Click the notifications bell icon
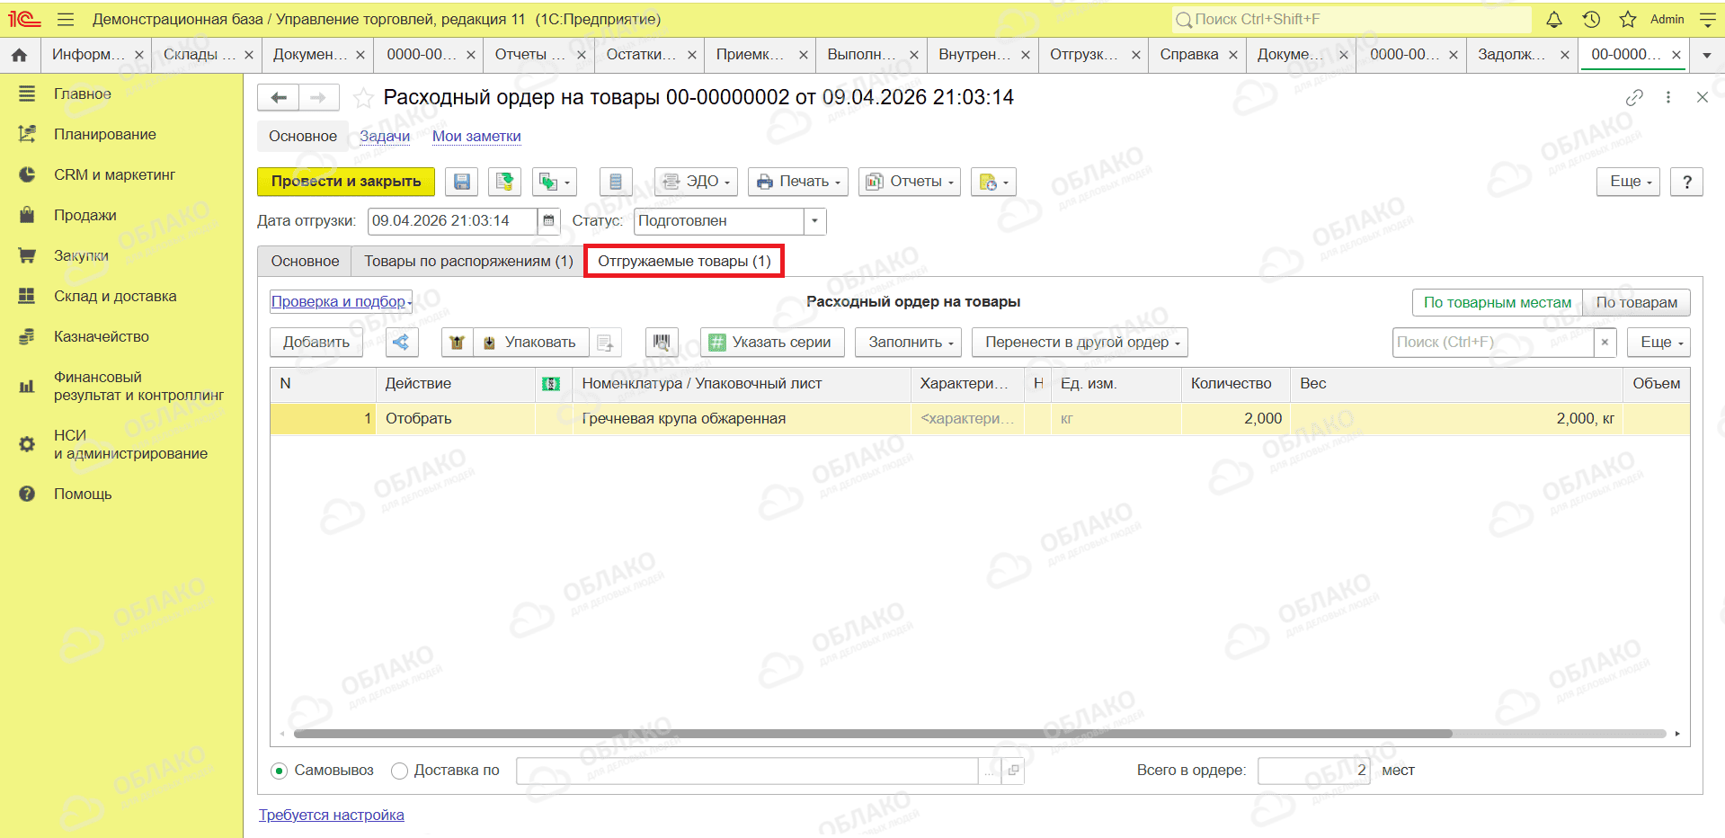1725x838 pixels. pos(1554,19)
